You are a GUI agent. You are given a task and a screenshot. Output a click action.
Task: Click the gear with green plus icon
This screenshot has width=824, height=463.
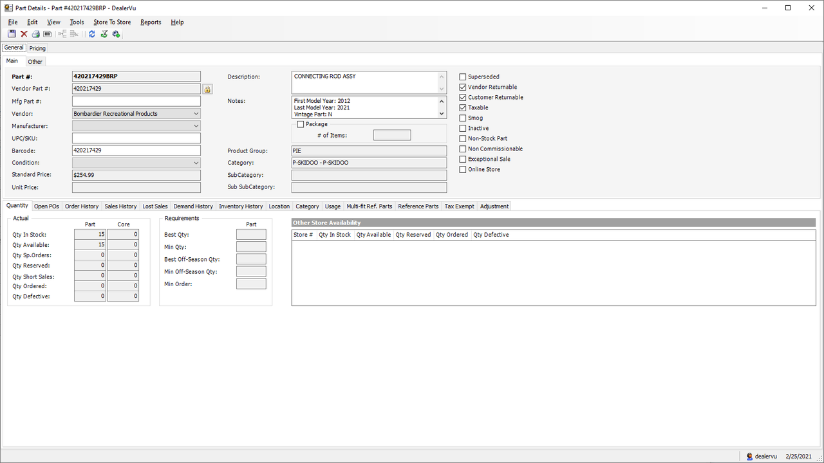click(116, 34)
